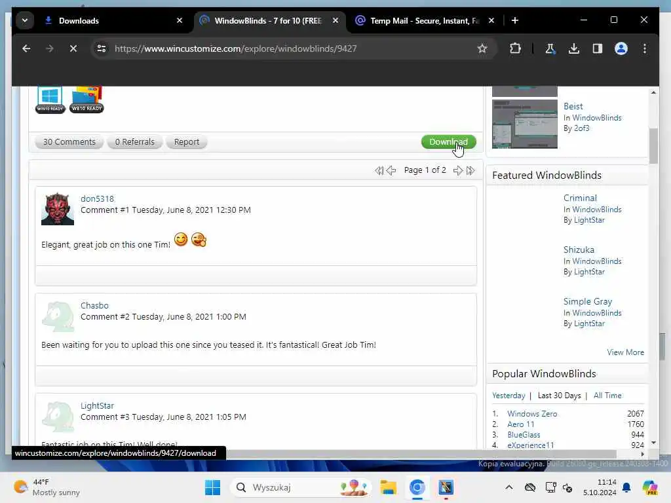
Task: Open LightStar commenter profile link
Action: [x=97, y=406]
